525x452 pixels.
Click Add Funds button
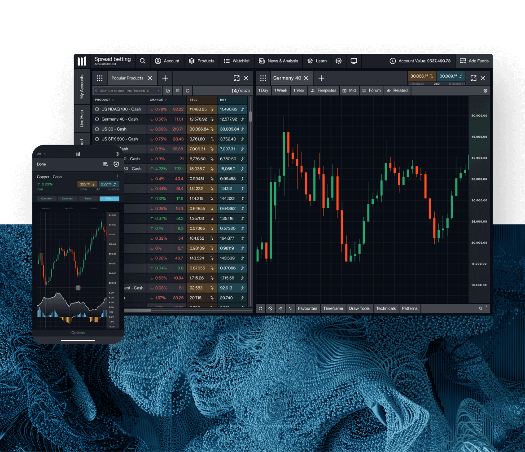474,61
